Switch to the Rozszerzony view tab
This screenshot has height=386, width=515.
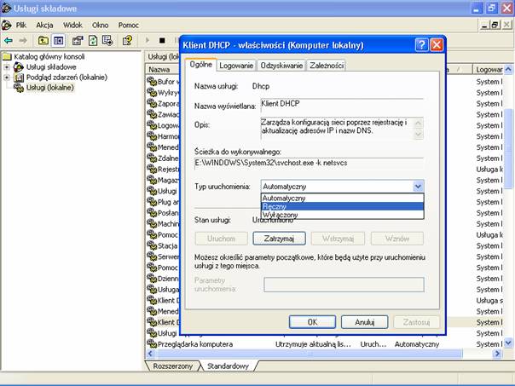pyautogui.click(x=173, y=366)
